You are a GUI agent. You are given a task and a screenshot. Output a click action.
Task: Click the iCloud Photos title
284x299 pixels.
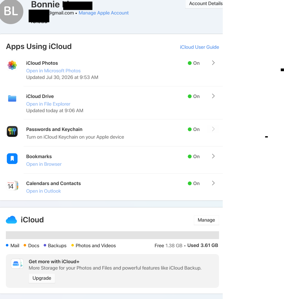tap(42, 63)
